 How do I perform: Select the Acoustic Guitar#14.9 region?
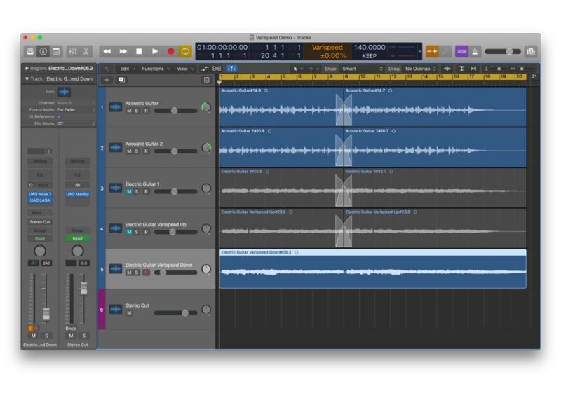pyautogui.click(x=281, y=107)
